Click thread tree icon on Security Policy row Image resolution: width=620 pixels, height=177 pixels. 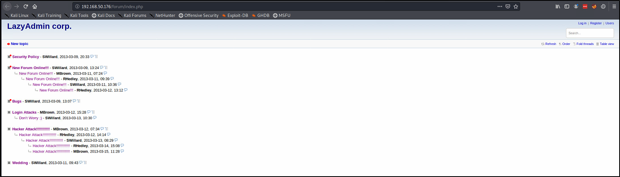96,57
